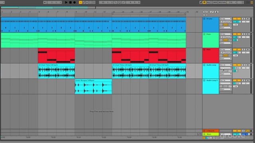
Task: Click the Set locator button
Action: [x=206, y=12]
